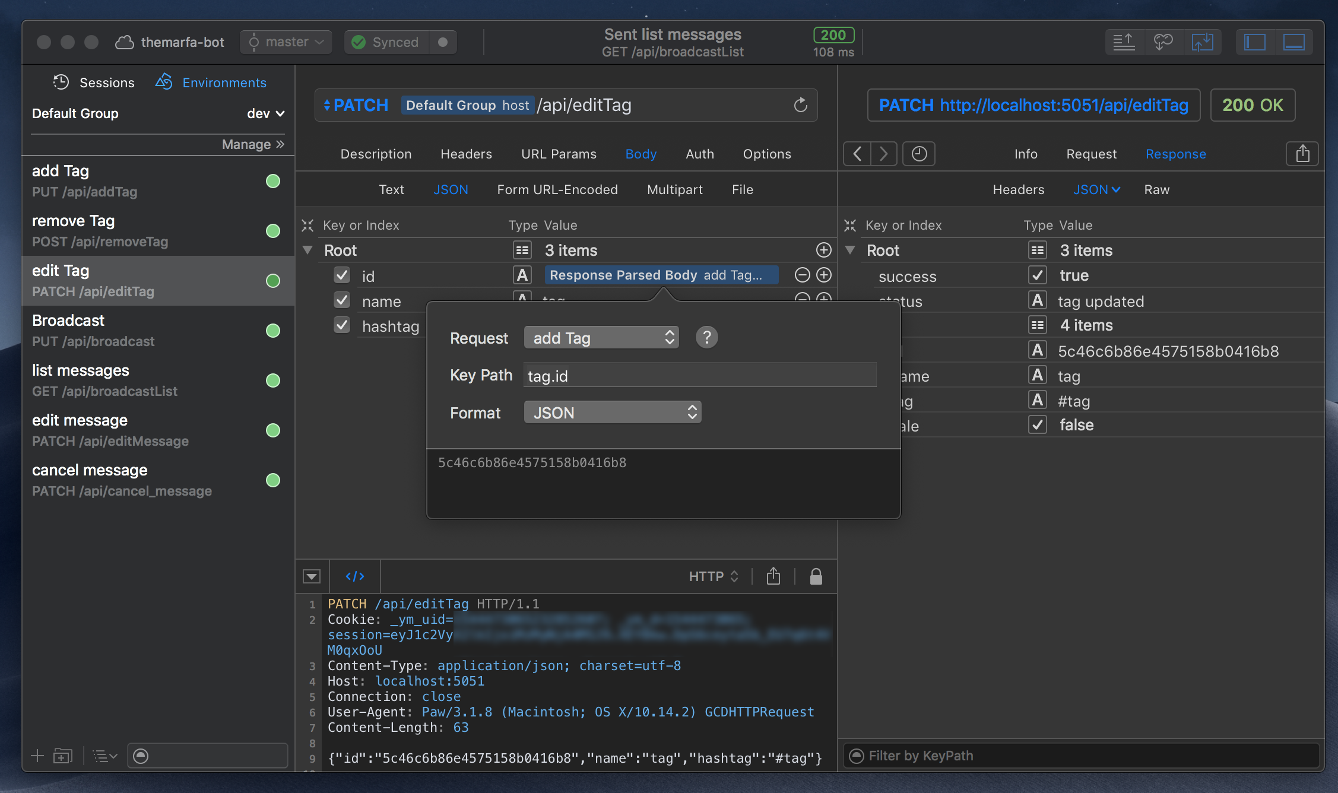Open the Raw response tab
Viewport: 1338px width, 793px height.
point(1156,190)
